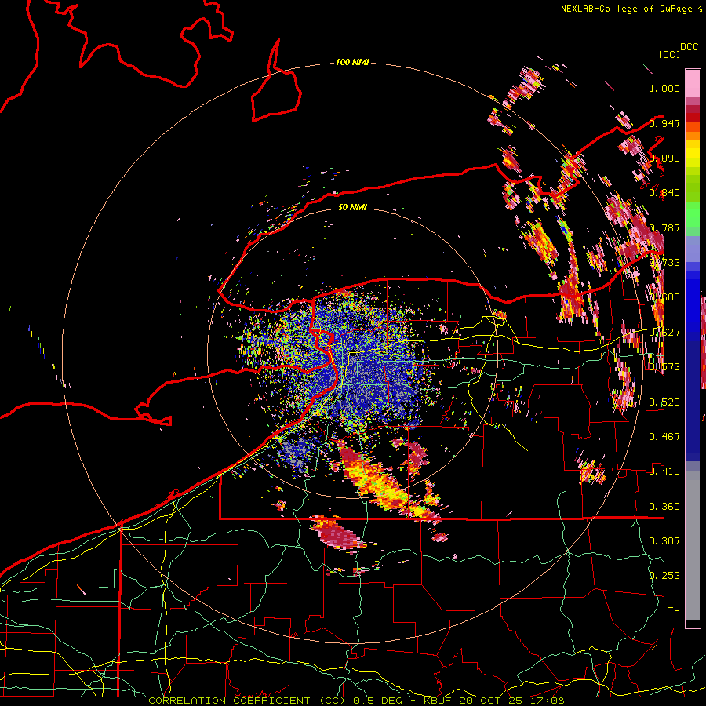Screen dimensions: 706x706
Task: Click the 0.893 color scale value
Action: (664, 158)
